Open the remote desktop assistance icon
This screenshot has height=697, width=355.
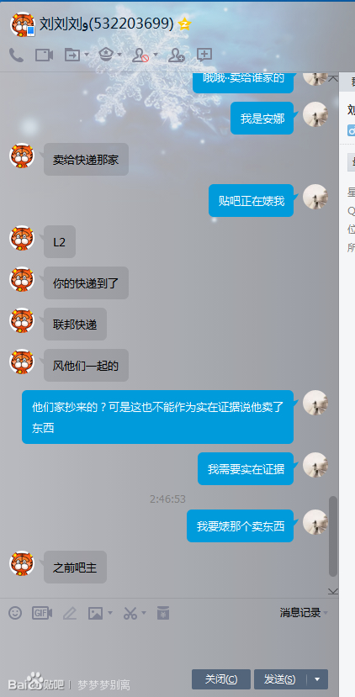pyautogui.click(x=106, y=55)
